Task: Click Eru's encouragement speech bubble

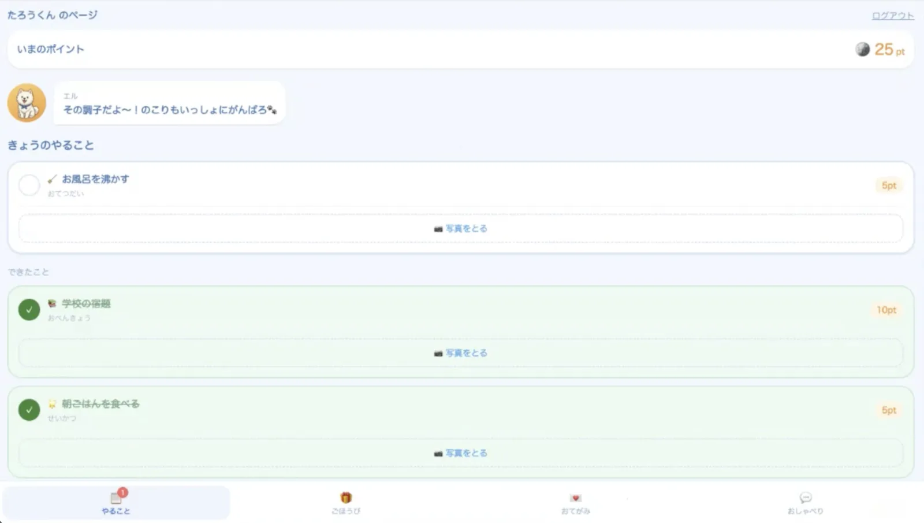Action: pyautogui.click(x=170, y=103)
